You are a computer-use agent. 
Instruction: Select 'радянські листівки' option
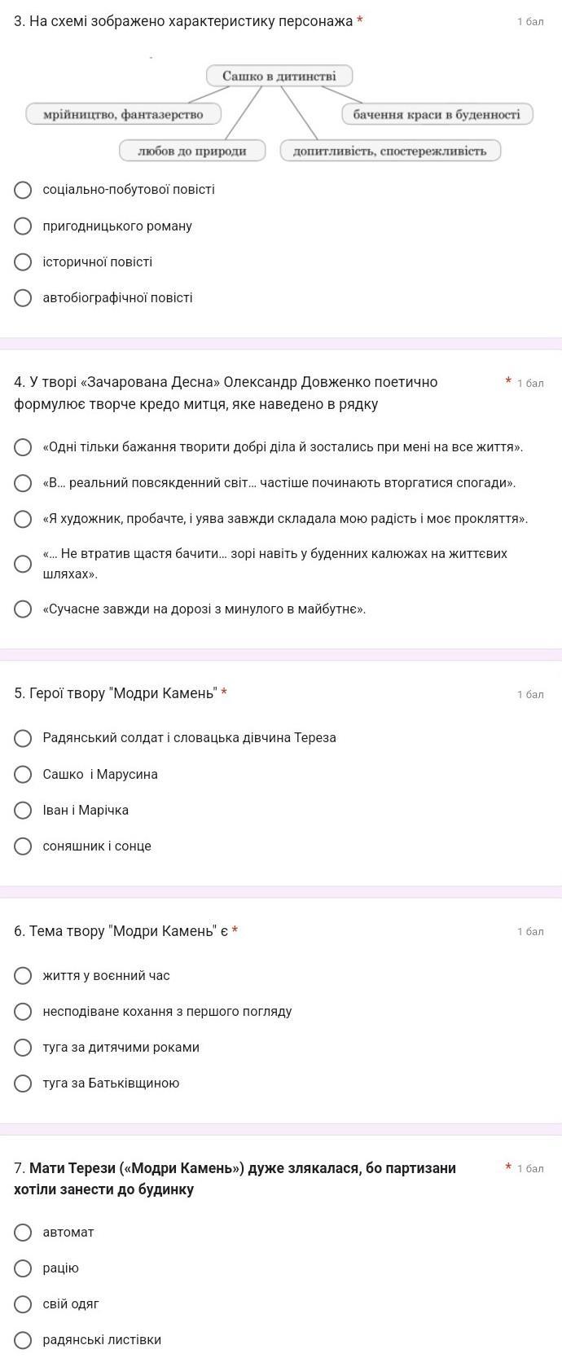pyautogui.click(x=24, y=1340)
